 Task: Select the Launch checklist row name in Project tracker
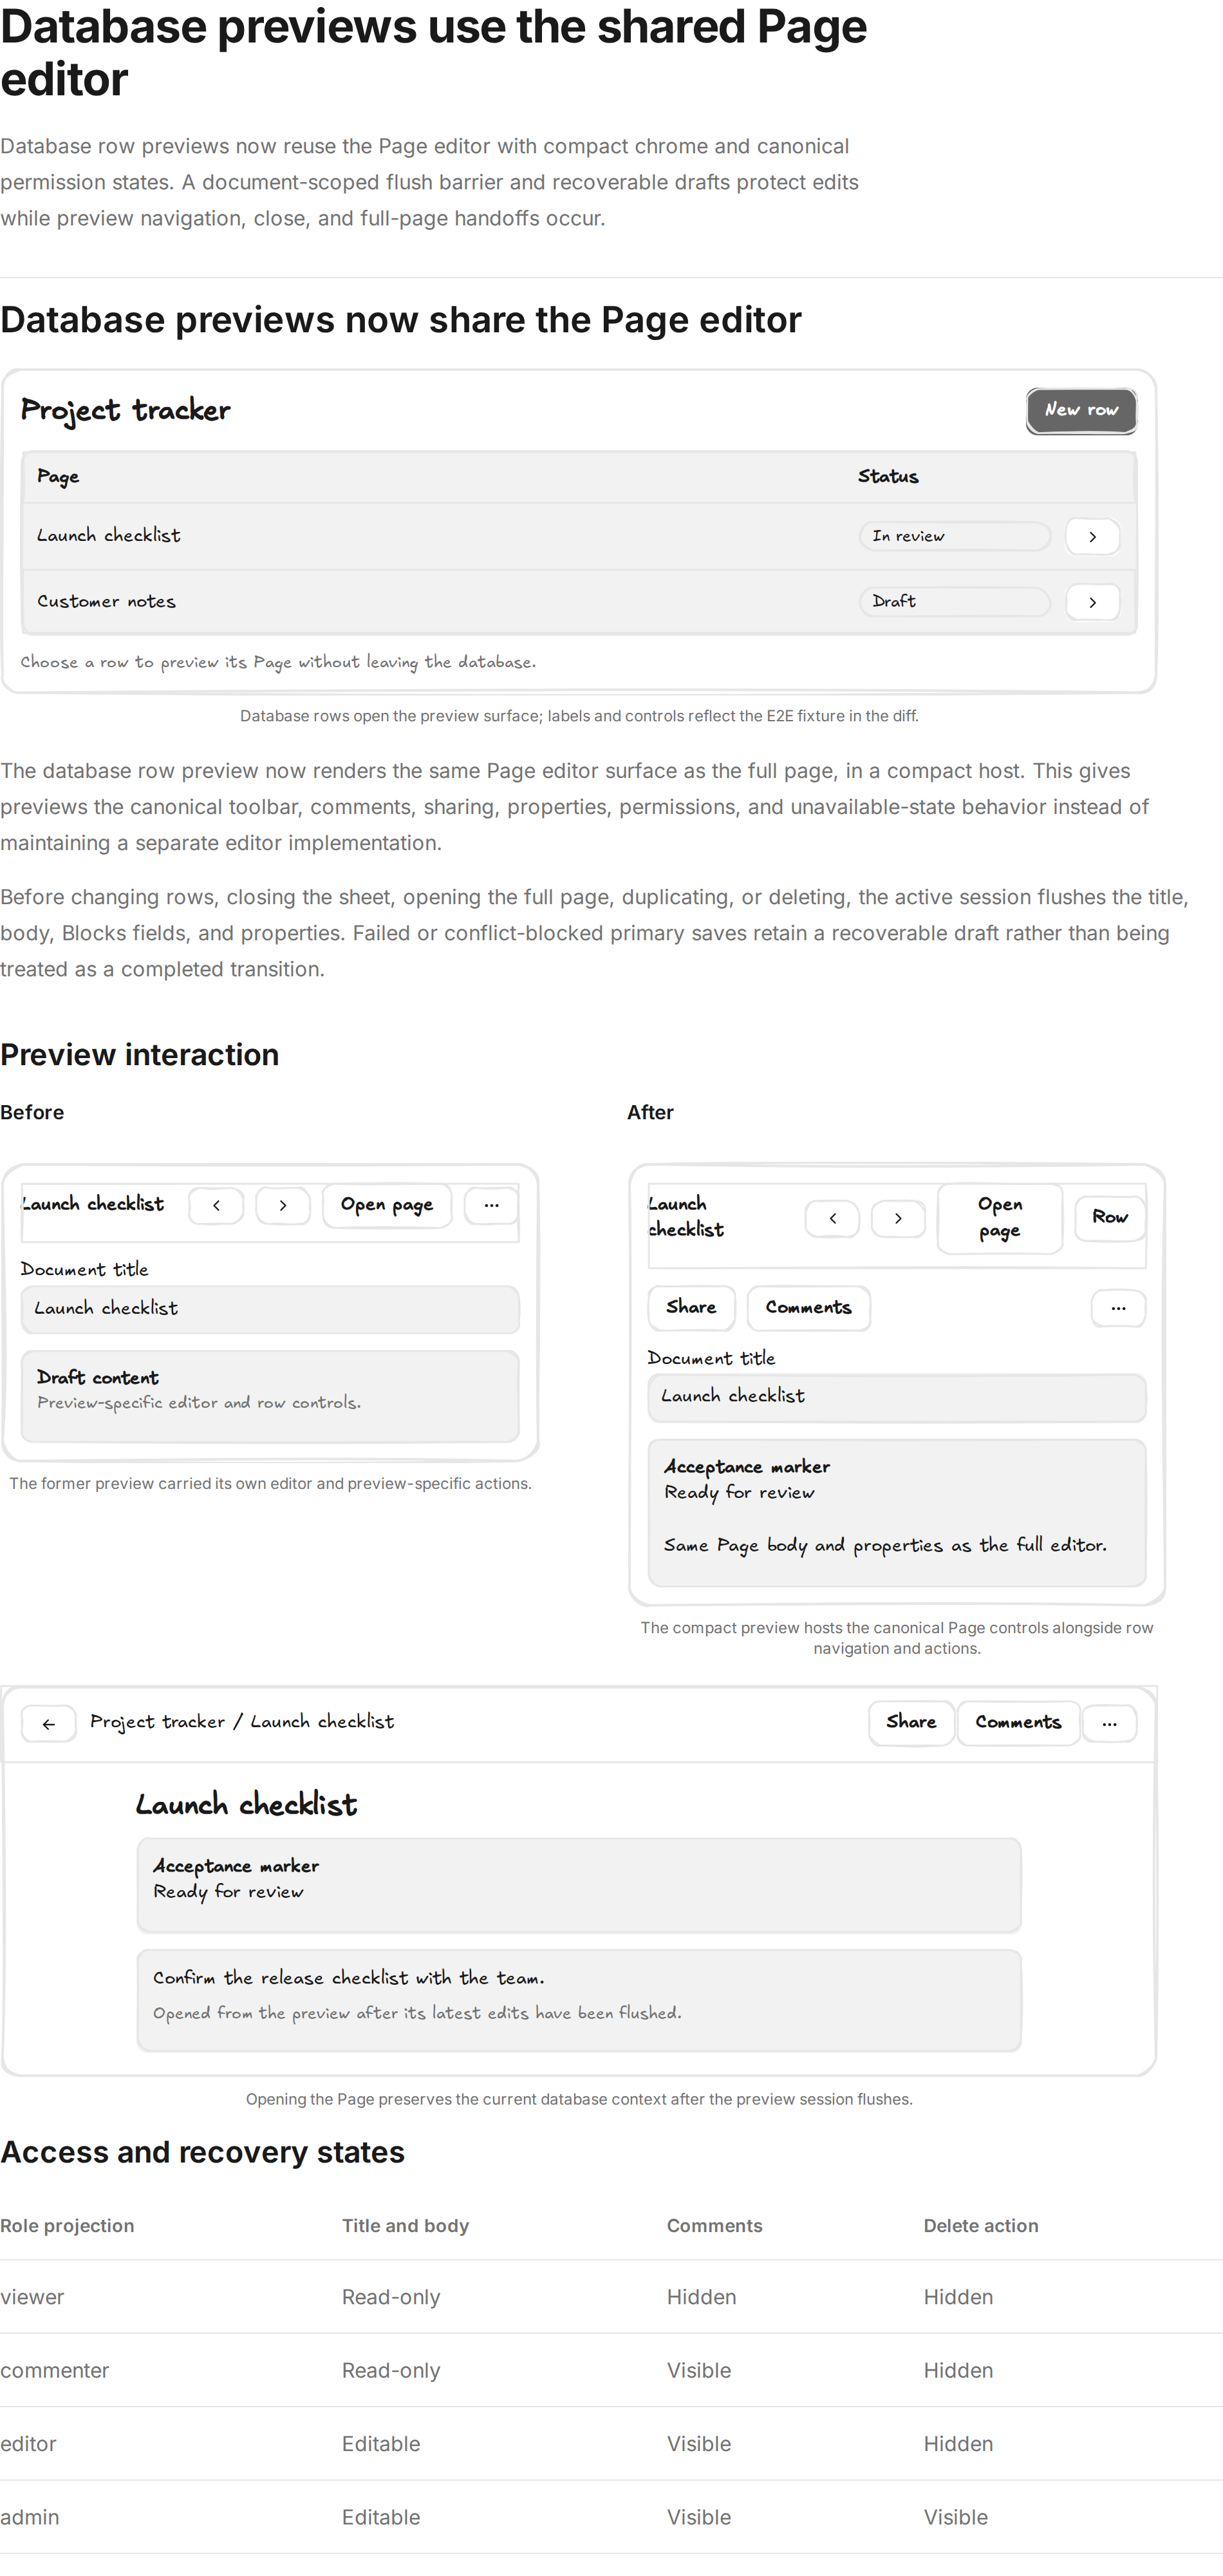(x=109, y=536)
